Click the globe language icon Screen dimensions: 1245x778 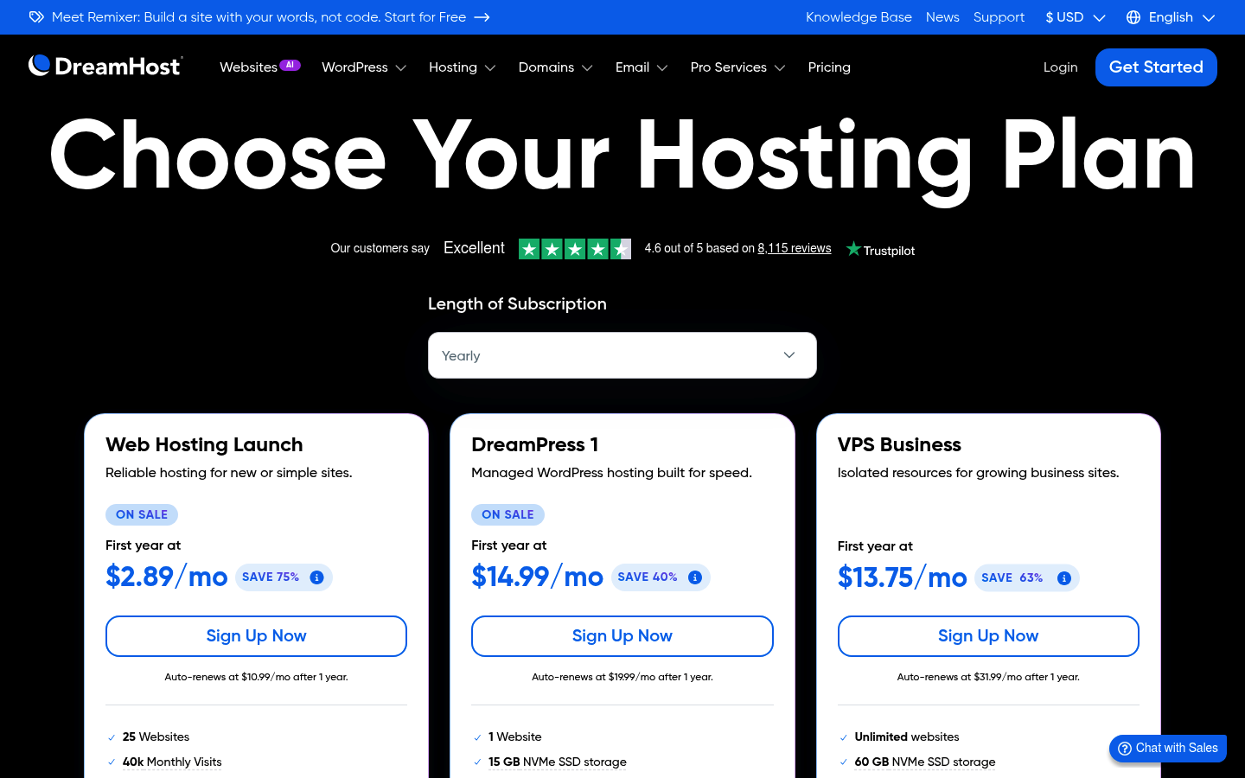tap(1133, 17)
